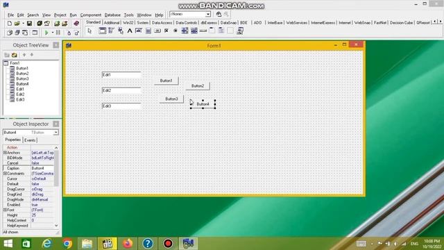Click Button3 on Form1

(x=171, y=99)
